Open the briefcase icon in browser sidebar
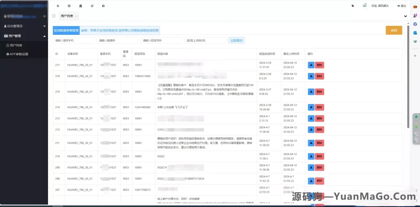The height and width of the screenshot is (207, 420). (x=415, y=7)
